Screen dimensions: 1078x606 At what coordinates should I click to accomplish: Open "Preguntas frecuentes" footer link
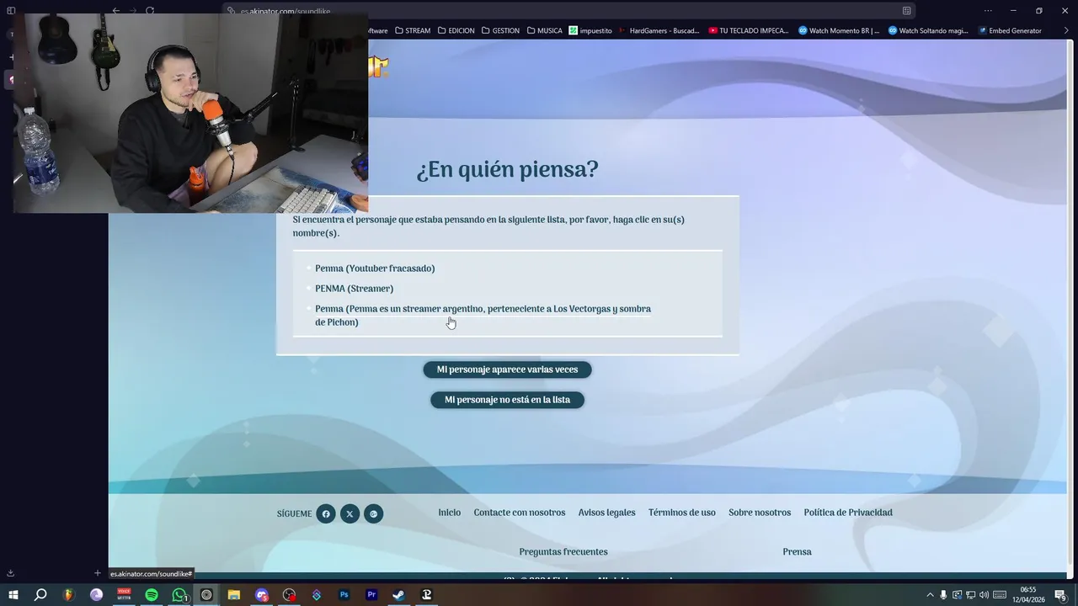[563, 552]
